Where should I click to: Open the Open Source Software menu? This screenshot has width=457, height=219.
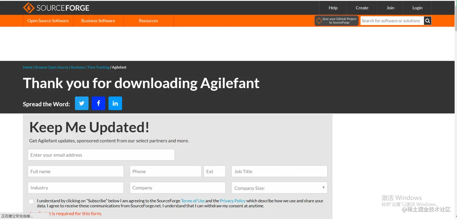click(x=48, y=21)
